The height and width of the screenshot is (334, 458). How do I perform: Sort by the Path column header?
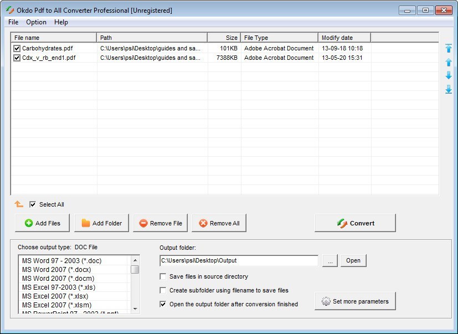click(152, 38)
